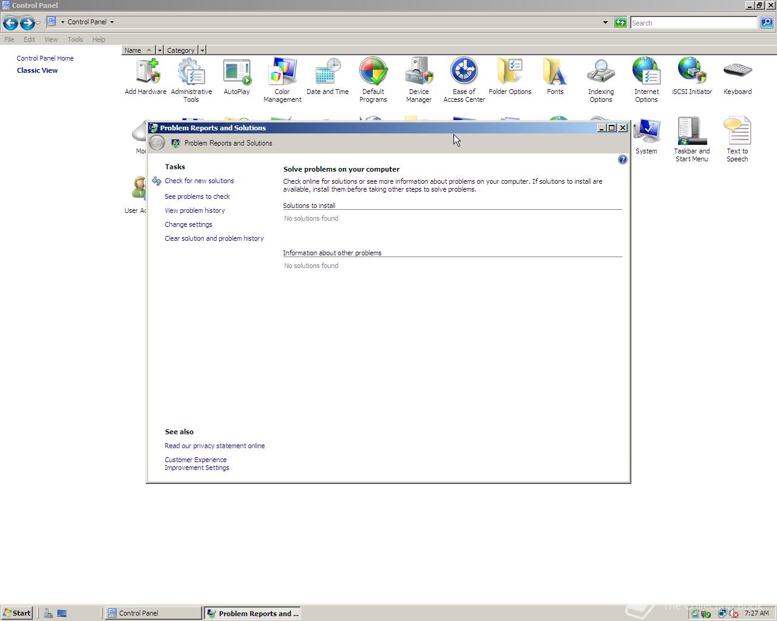Click Problem Reports taskbar button

(253, 613)
